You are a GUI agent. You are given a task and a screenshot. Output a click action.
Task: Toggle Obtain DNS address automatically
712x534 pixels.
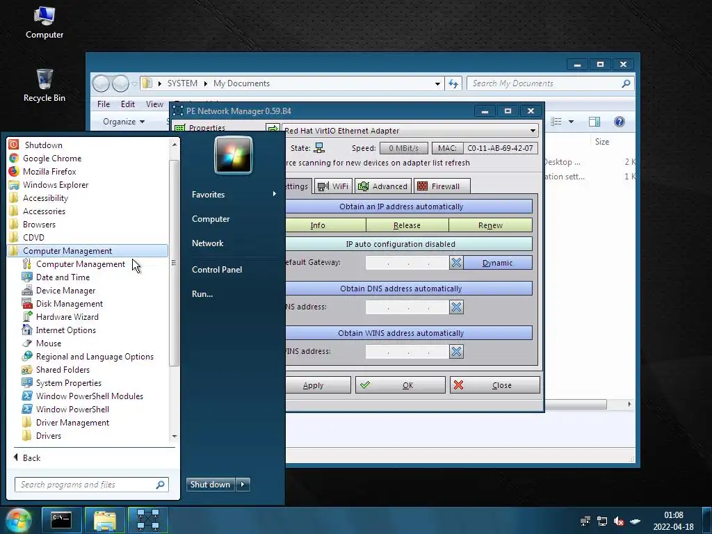point(409,289)
